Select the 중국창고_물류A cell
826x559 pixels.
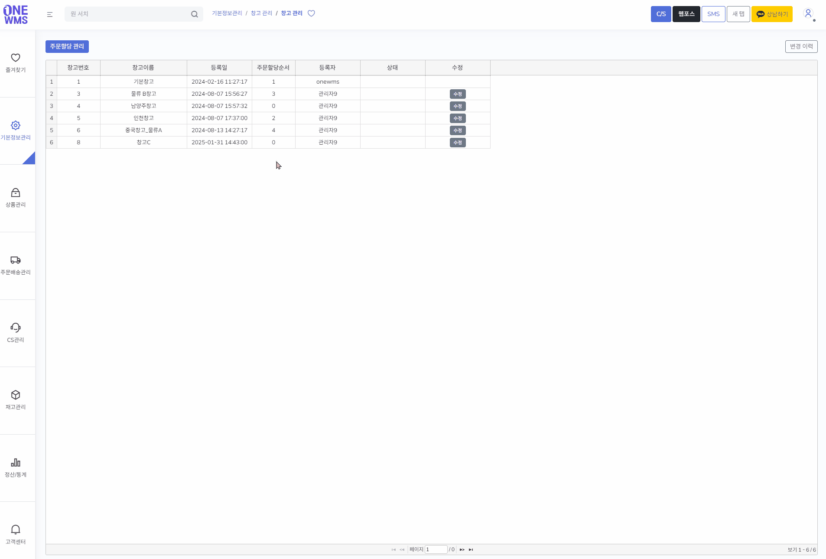(x=143, y=130)
